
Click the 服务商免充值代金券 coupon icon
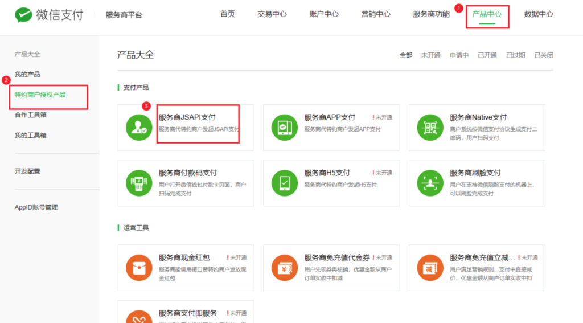coord(285,267)
